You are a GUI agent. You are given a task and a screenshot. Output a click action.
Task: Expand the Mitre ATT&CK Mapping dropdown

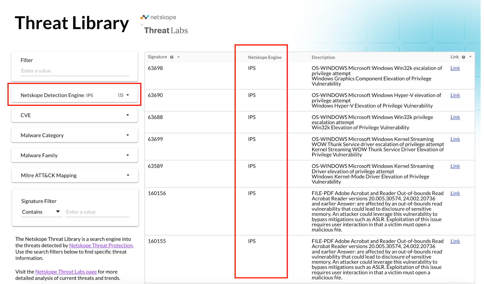coord(75,175)
